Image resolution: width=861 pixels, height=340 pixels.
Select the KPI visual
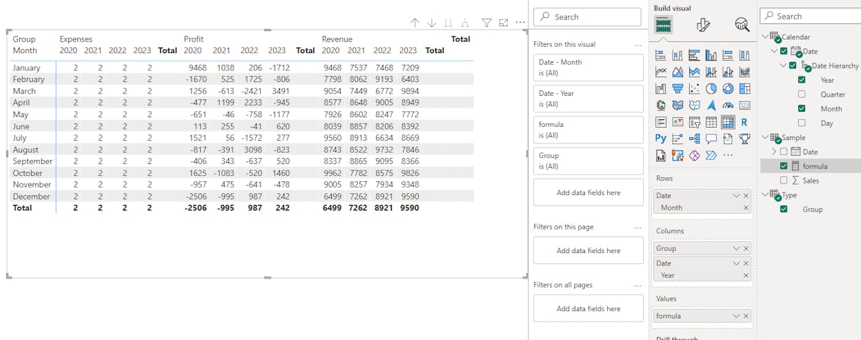(x=677, y=122)
